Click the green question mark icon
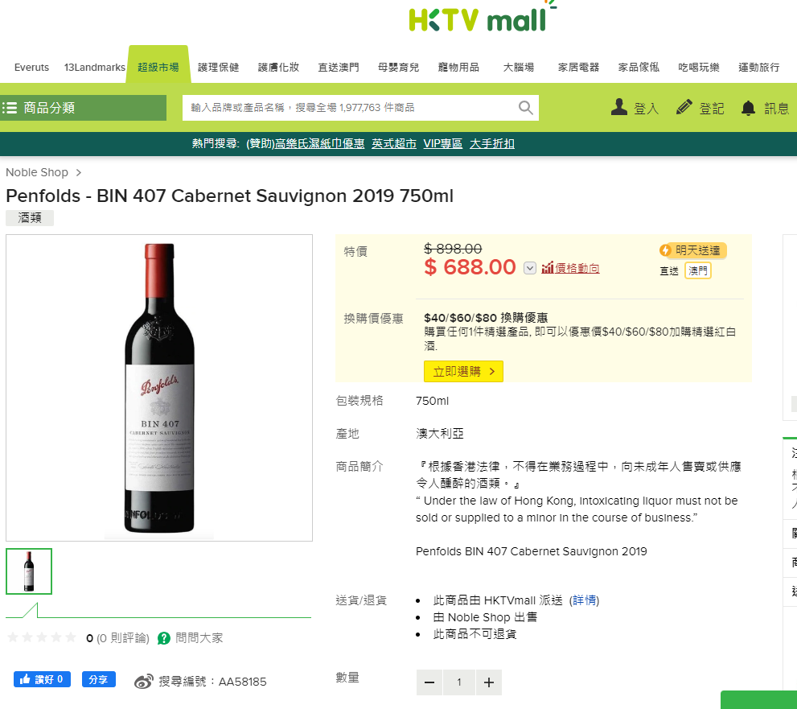Viewport: 797px width, 709px height. [x=164, y=638]
